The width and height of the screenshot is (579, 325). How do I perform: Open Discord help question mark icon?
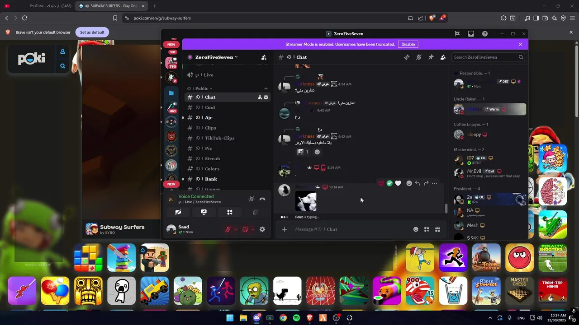pos(485,34)
